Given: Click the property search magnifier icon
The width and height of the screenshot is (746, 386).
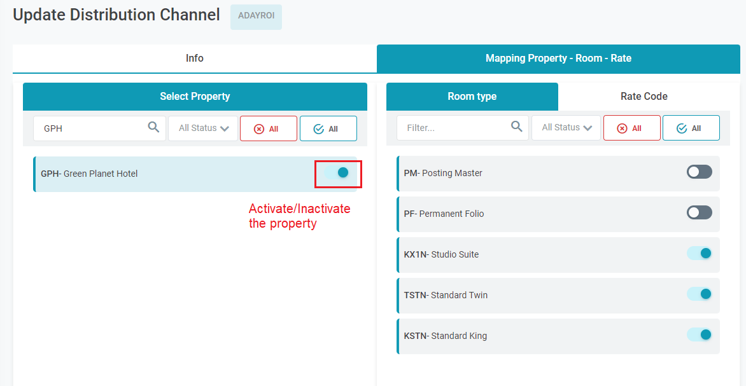Looking at the screenshot, I should [153, 127].
